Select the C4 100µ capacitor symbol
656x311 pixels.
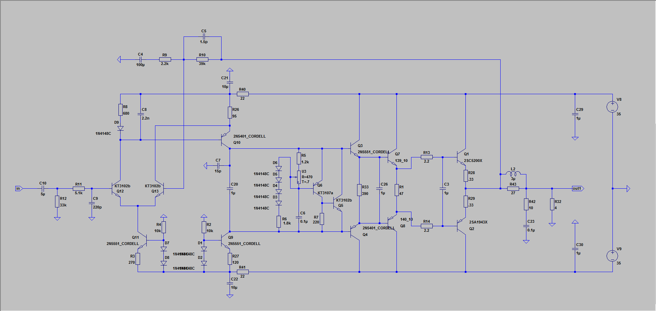click(x=140, y=59)
